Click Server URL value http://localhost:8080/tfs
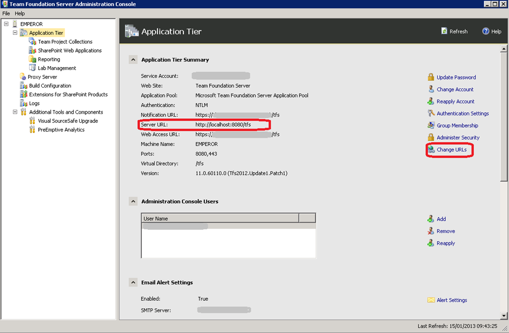Image resolution: width=509 pixels, height=333 pixels. pos(223,125)
